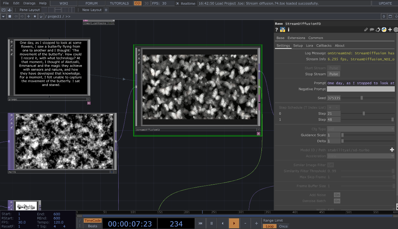Switch to the Lora parameter tab
The width and height of the screenshot is (398, 229).
309,45
